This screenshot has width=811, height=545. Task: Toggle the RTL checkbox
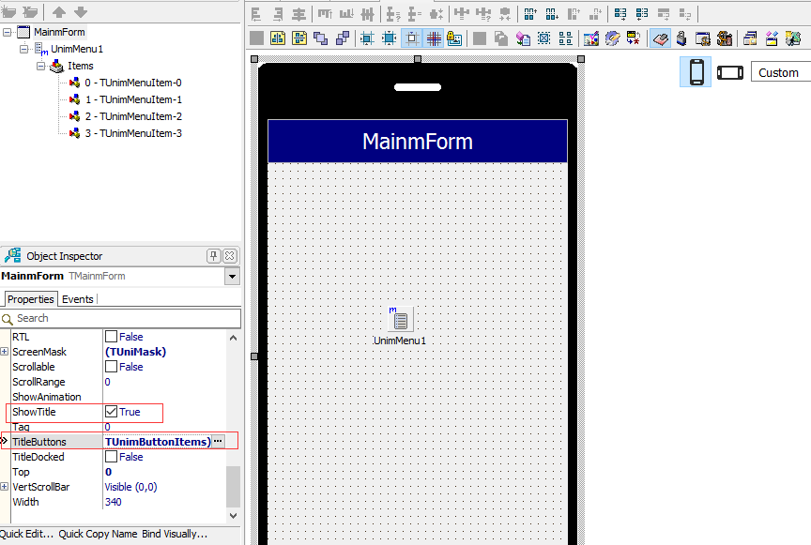click(x=111, y=337)
